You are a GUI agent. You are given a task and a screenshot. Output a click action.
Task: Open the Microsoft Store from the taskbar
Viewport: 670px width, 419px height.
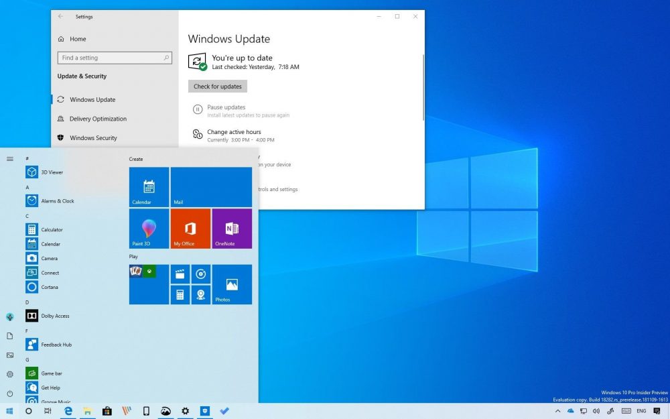click(x=106, y=410)
